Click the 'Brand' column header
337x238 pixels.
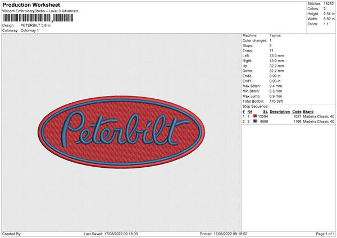[308, 112]
